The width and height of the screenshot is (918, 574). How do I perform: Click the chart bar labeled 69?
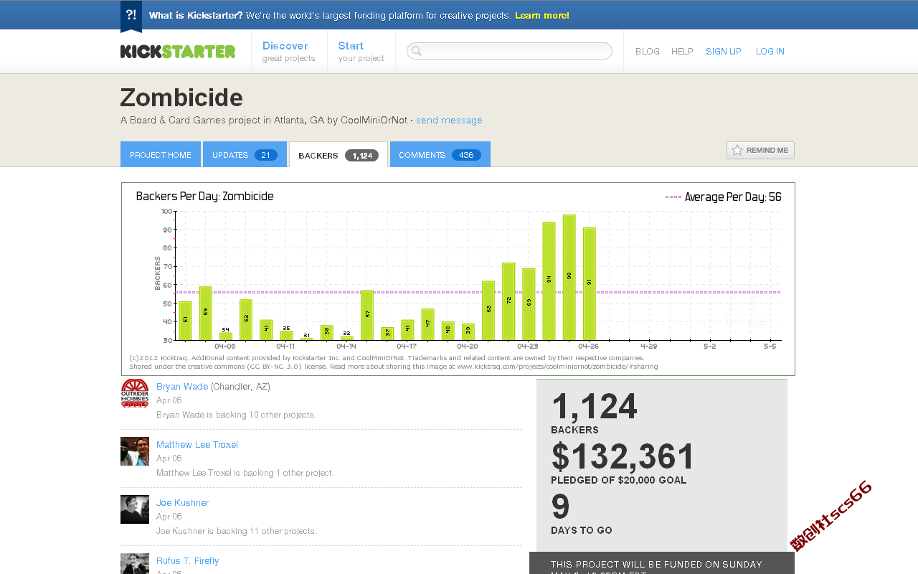click(x=529, y=304)
